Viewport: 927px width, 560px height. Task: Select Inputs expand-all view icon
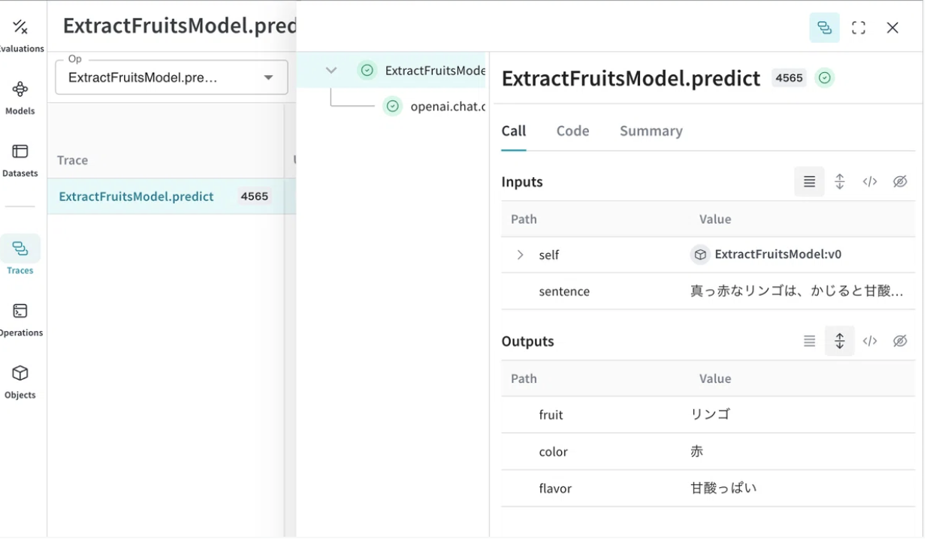tap(840, 182)
